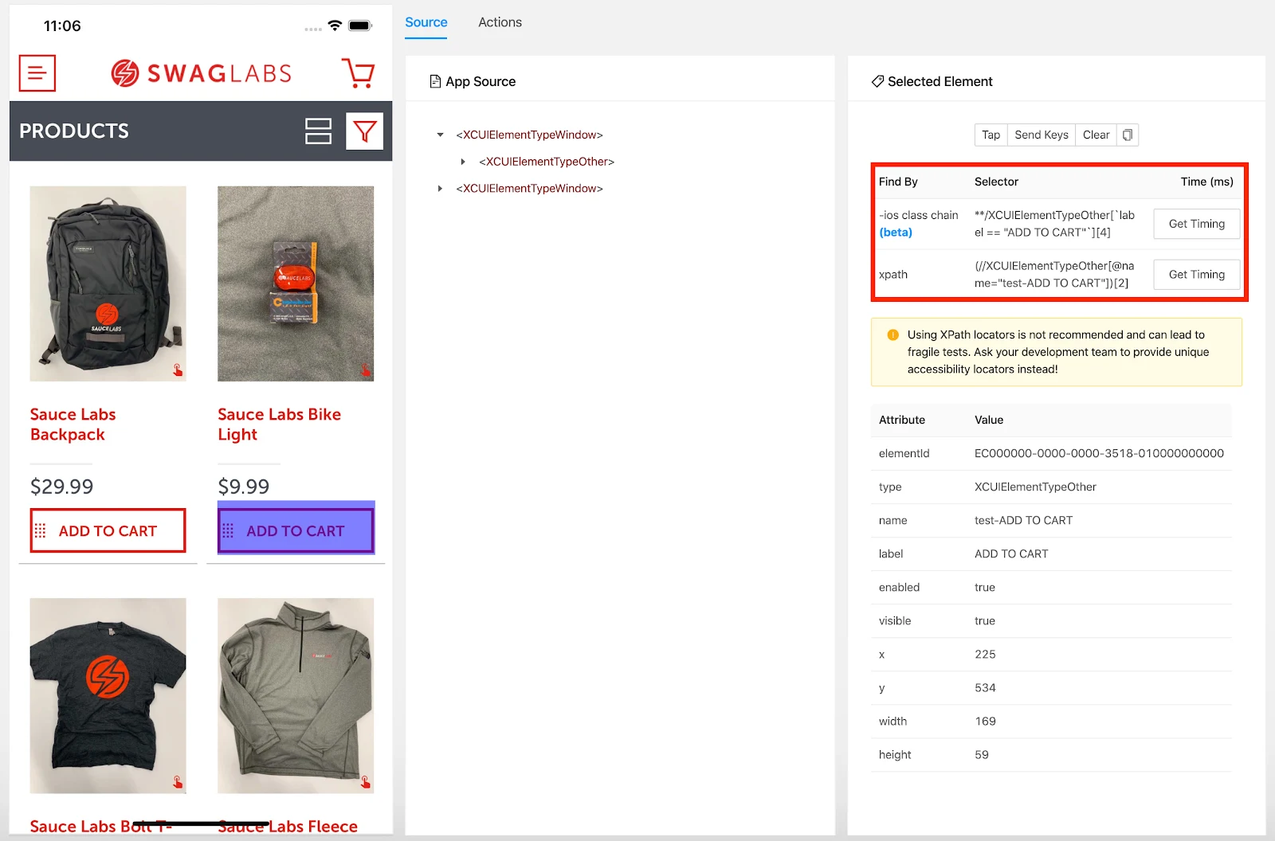Click the elementId value EC000000-0000-0000-3518-010000000000
Image resolution: width=1275 pixels, height=841 pixels.
(1099, 453)
